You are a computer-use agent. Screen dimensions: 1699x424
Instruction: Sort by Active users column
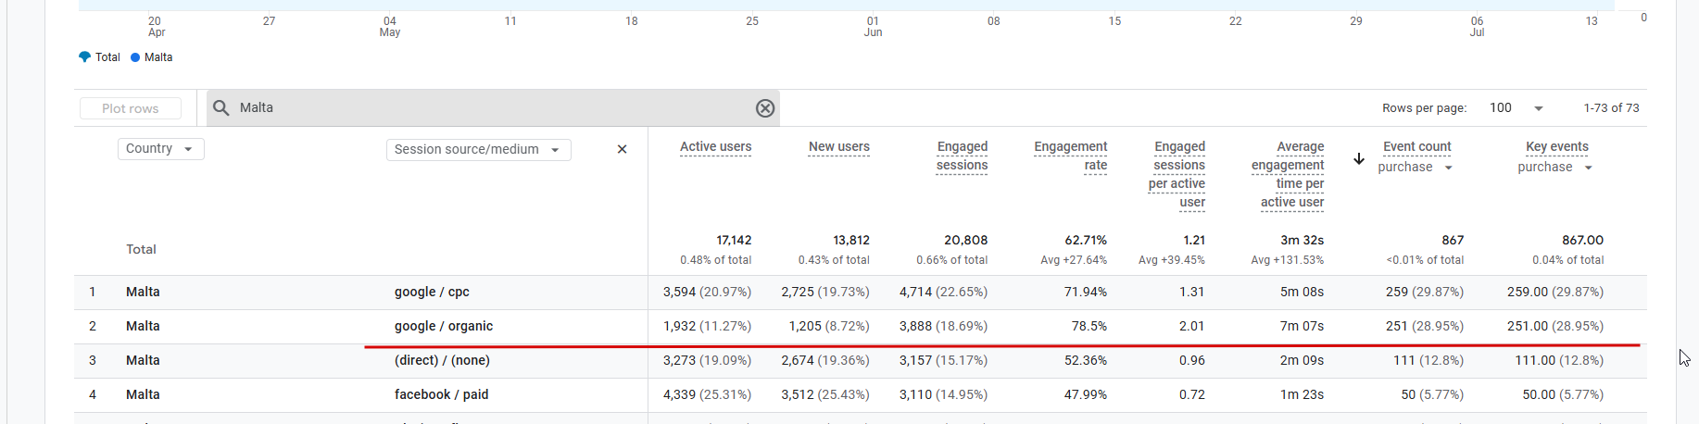pyautogui.click(x=715, y=147)
